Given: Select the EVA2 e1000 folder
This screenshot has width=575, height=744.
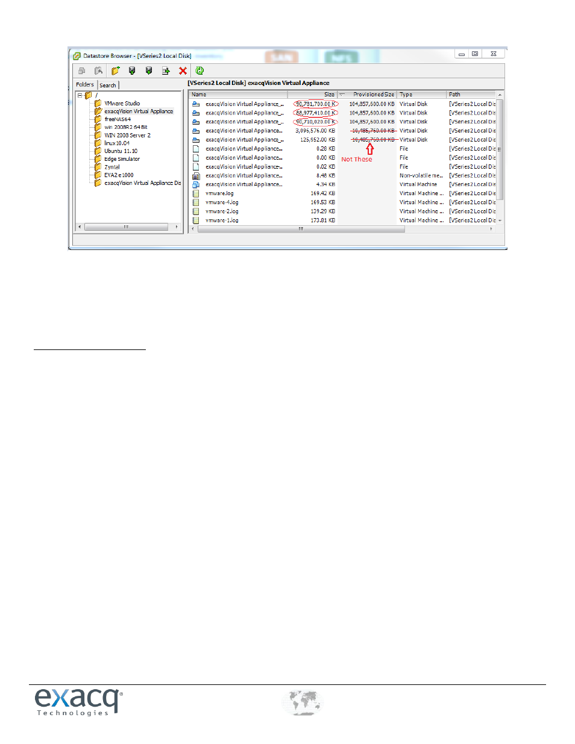Looking at the screenshot, I should [119, 175].
